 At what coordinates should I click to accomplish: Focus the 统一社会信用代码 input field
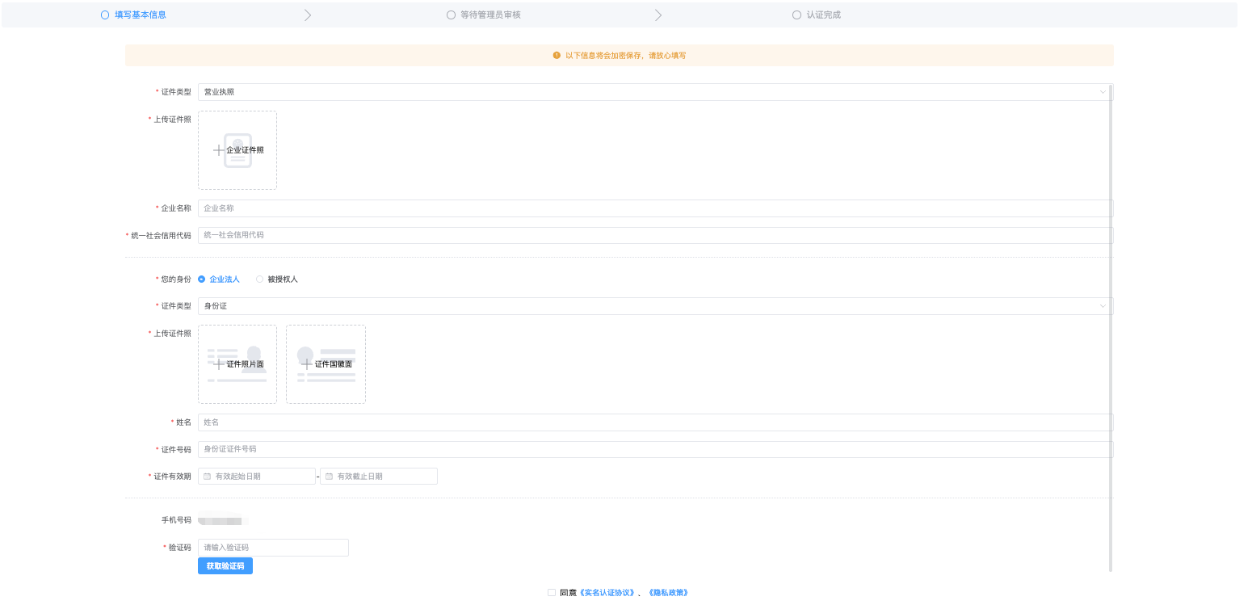(655, 235)
